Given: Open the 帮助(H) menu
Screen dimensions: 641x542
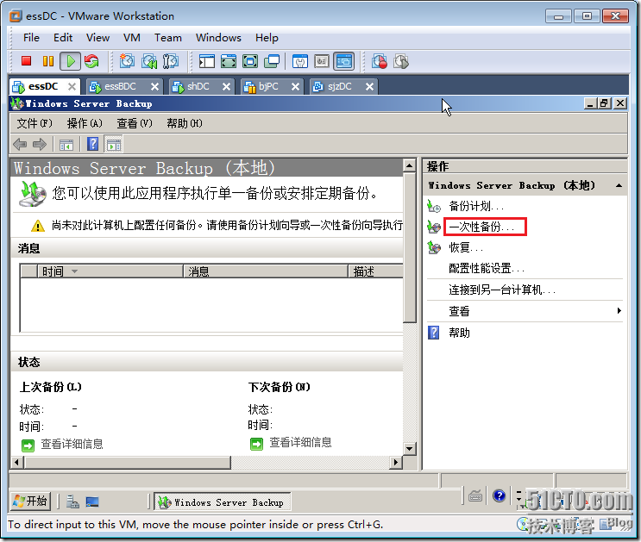Looking at the screenshot, I should point(185,123).
